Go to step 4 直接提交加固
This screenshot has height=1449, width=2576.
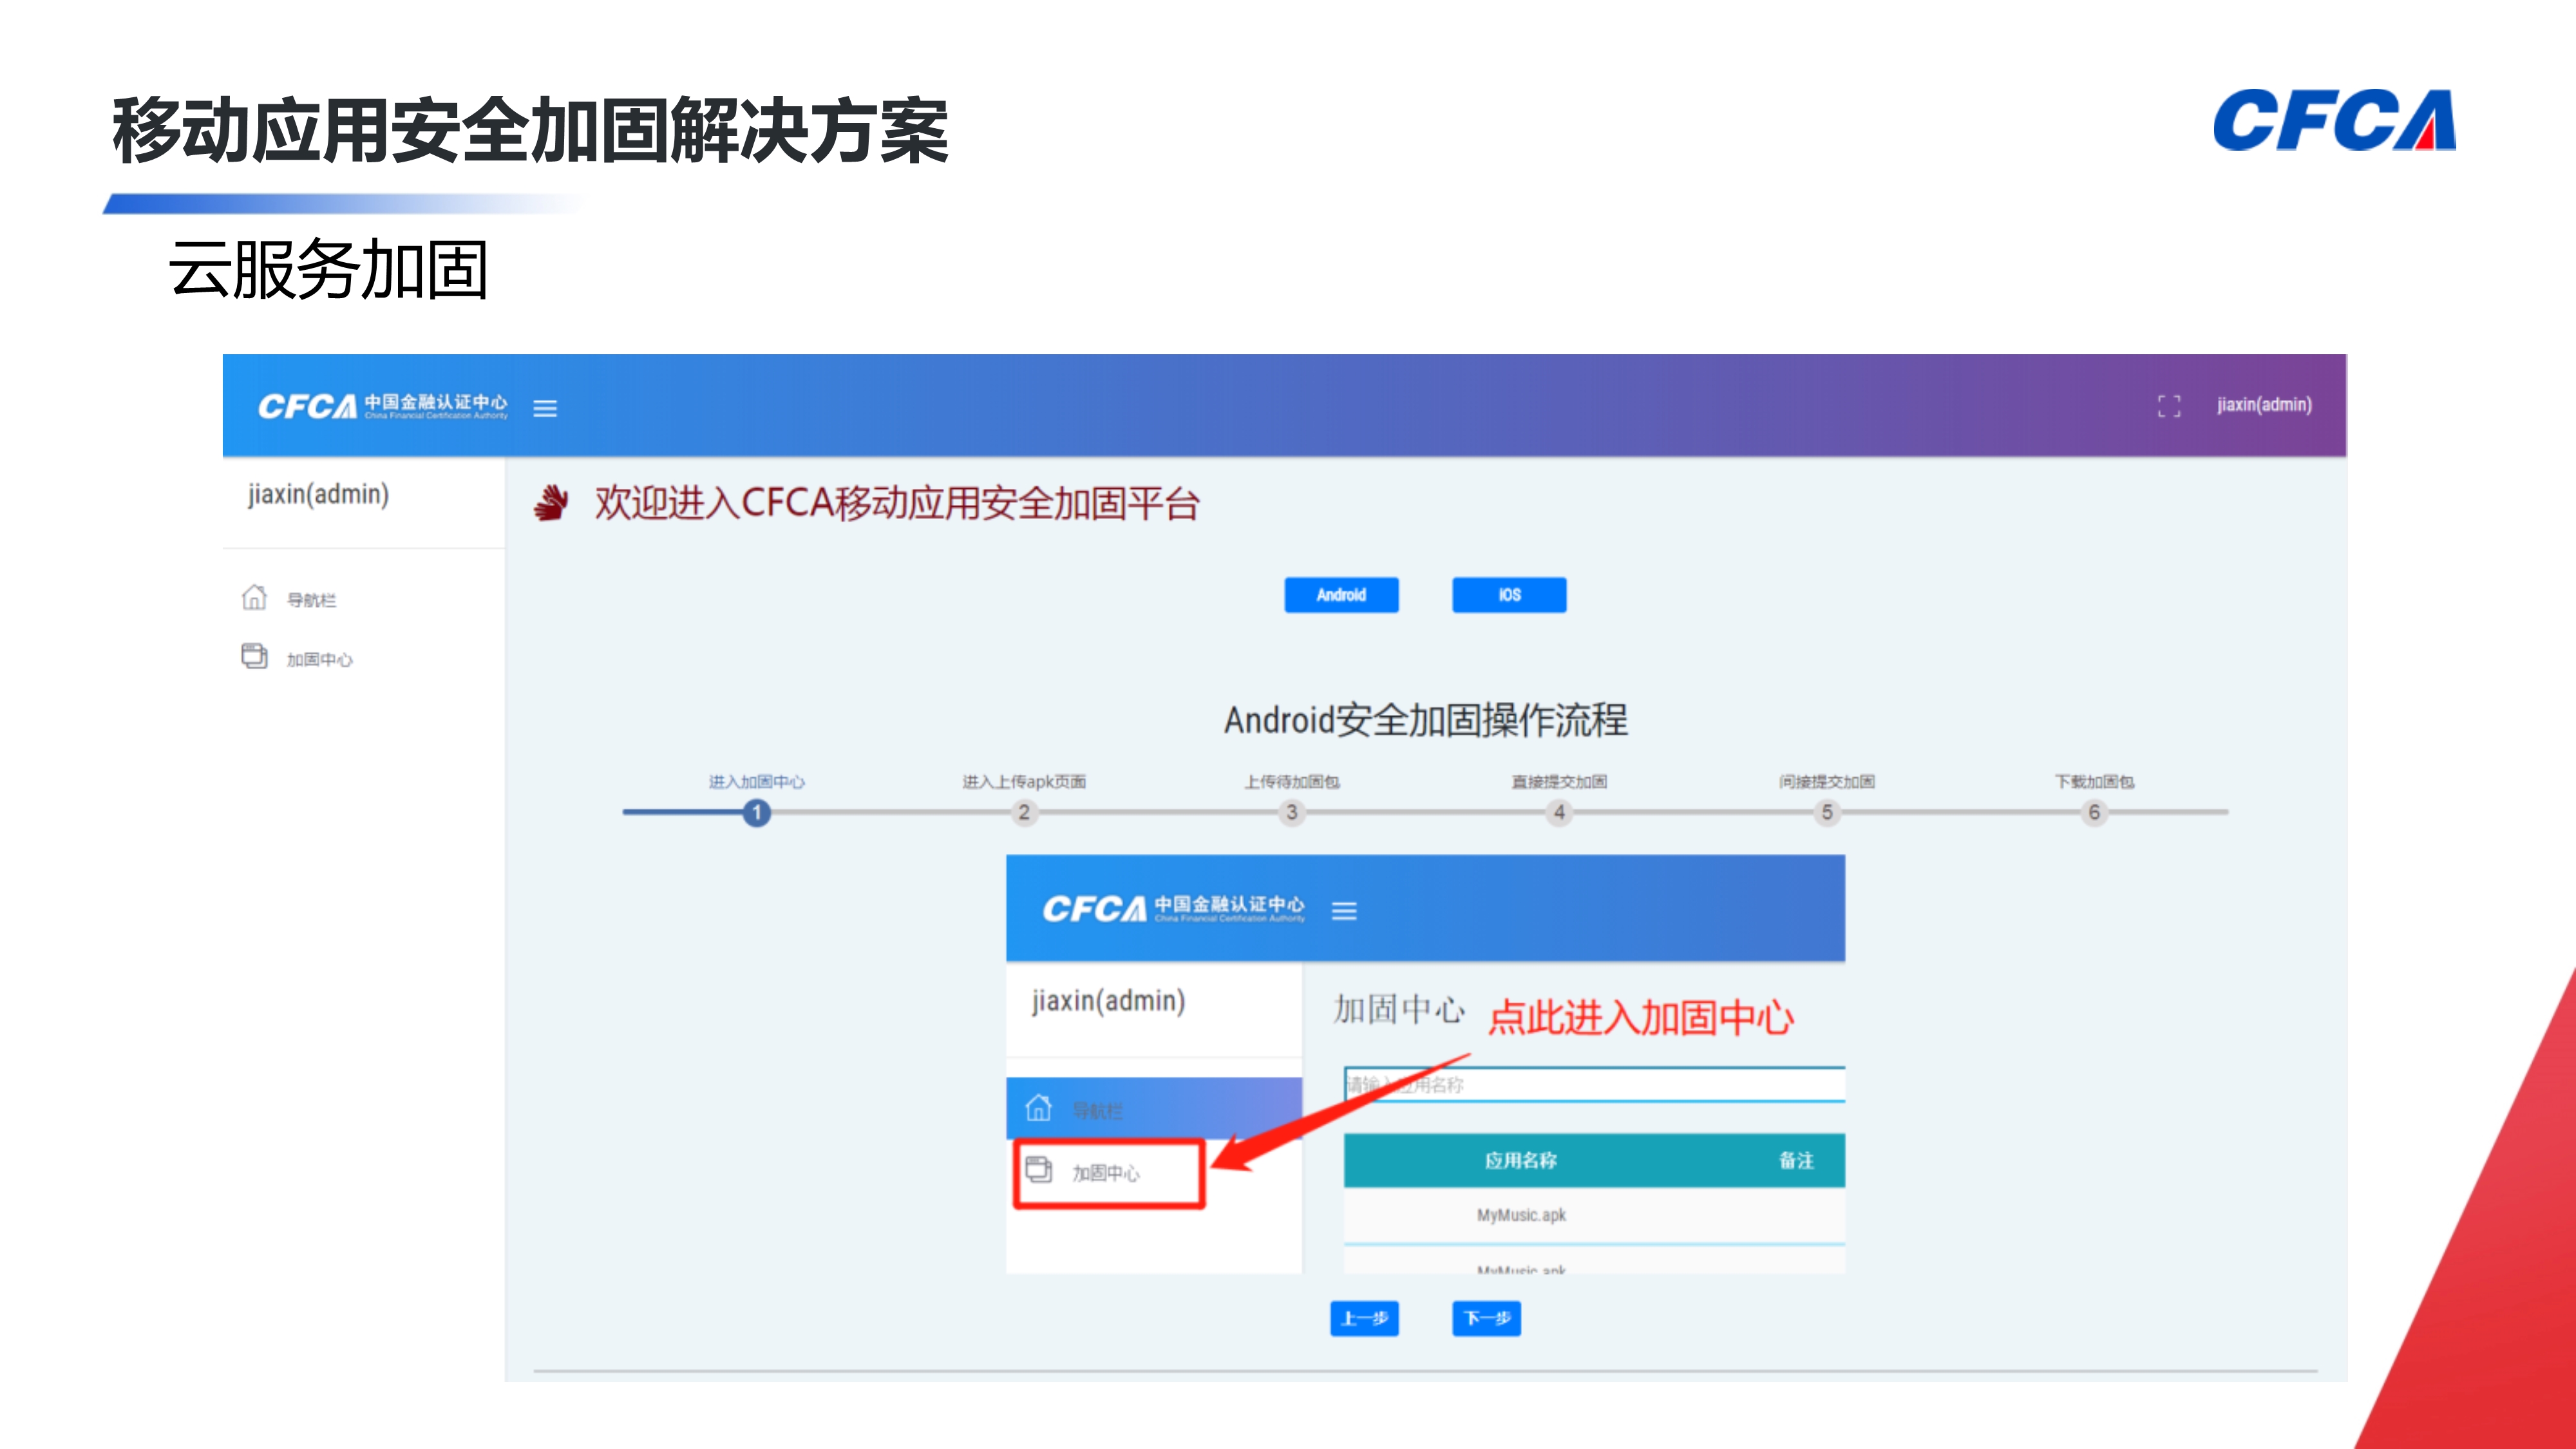1559,812
